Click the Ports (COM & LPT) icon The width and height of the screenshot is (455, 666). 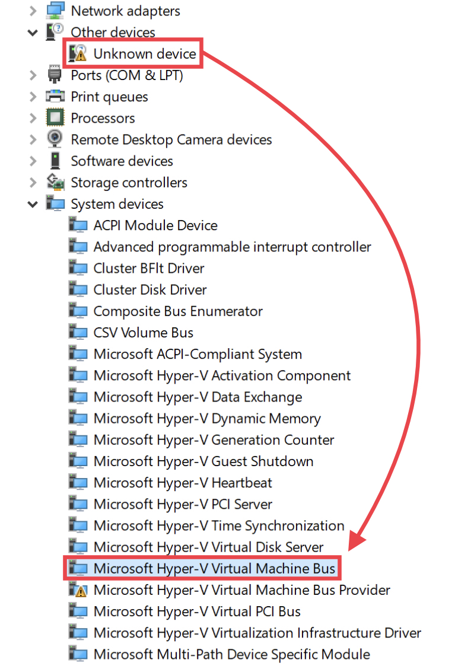tap(55, 75)
